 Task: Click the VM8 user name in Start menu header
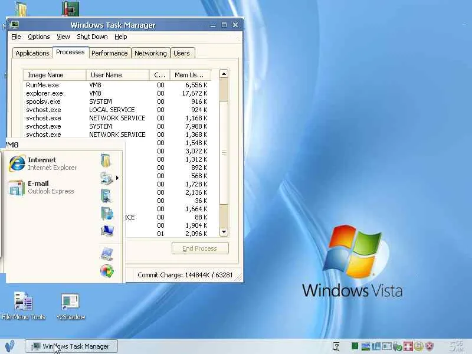pyautogui.click(x=12, y=145)
